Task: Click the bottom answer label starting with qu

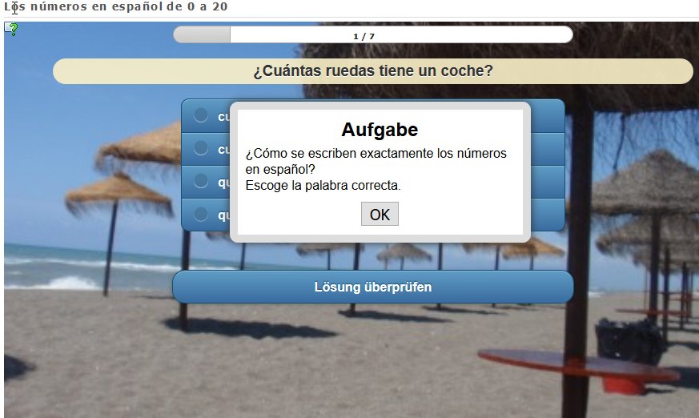Action: (x=223, y=215)
